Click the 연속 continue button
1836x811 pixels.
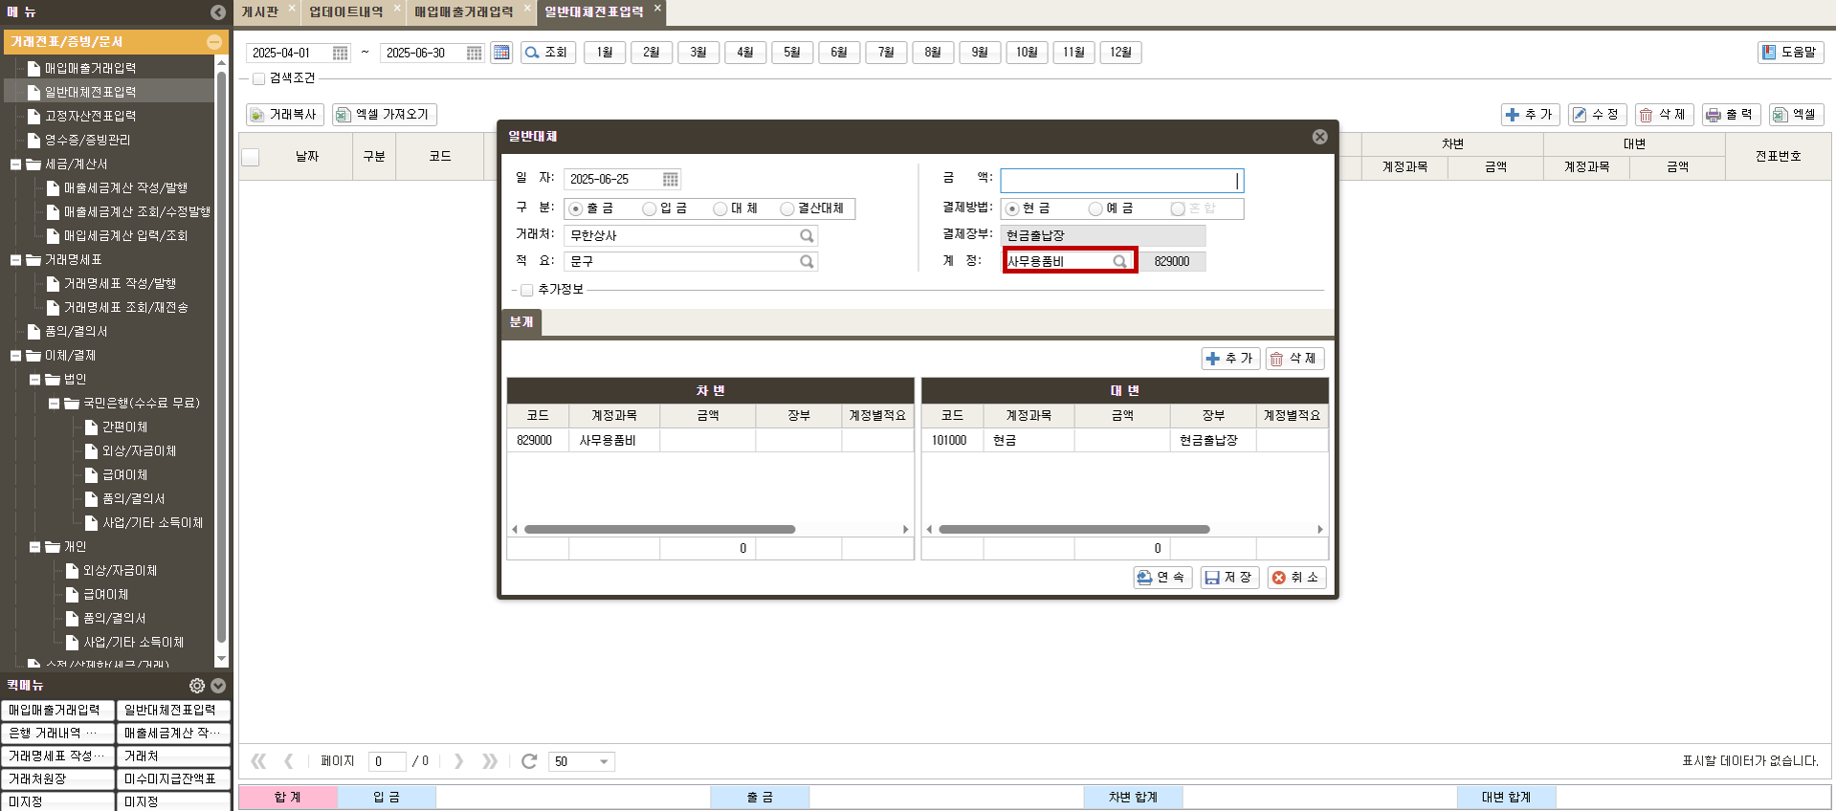pos(1162,578)
